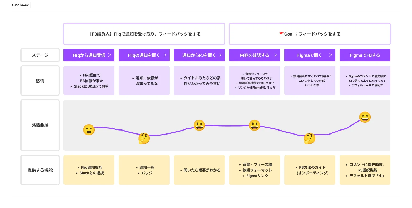Select the 感情 row label
This screenshot has height=208, width=412.
click(40, 81)
